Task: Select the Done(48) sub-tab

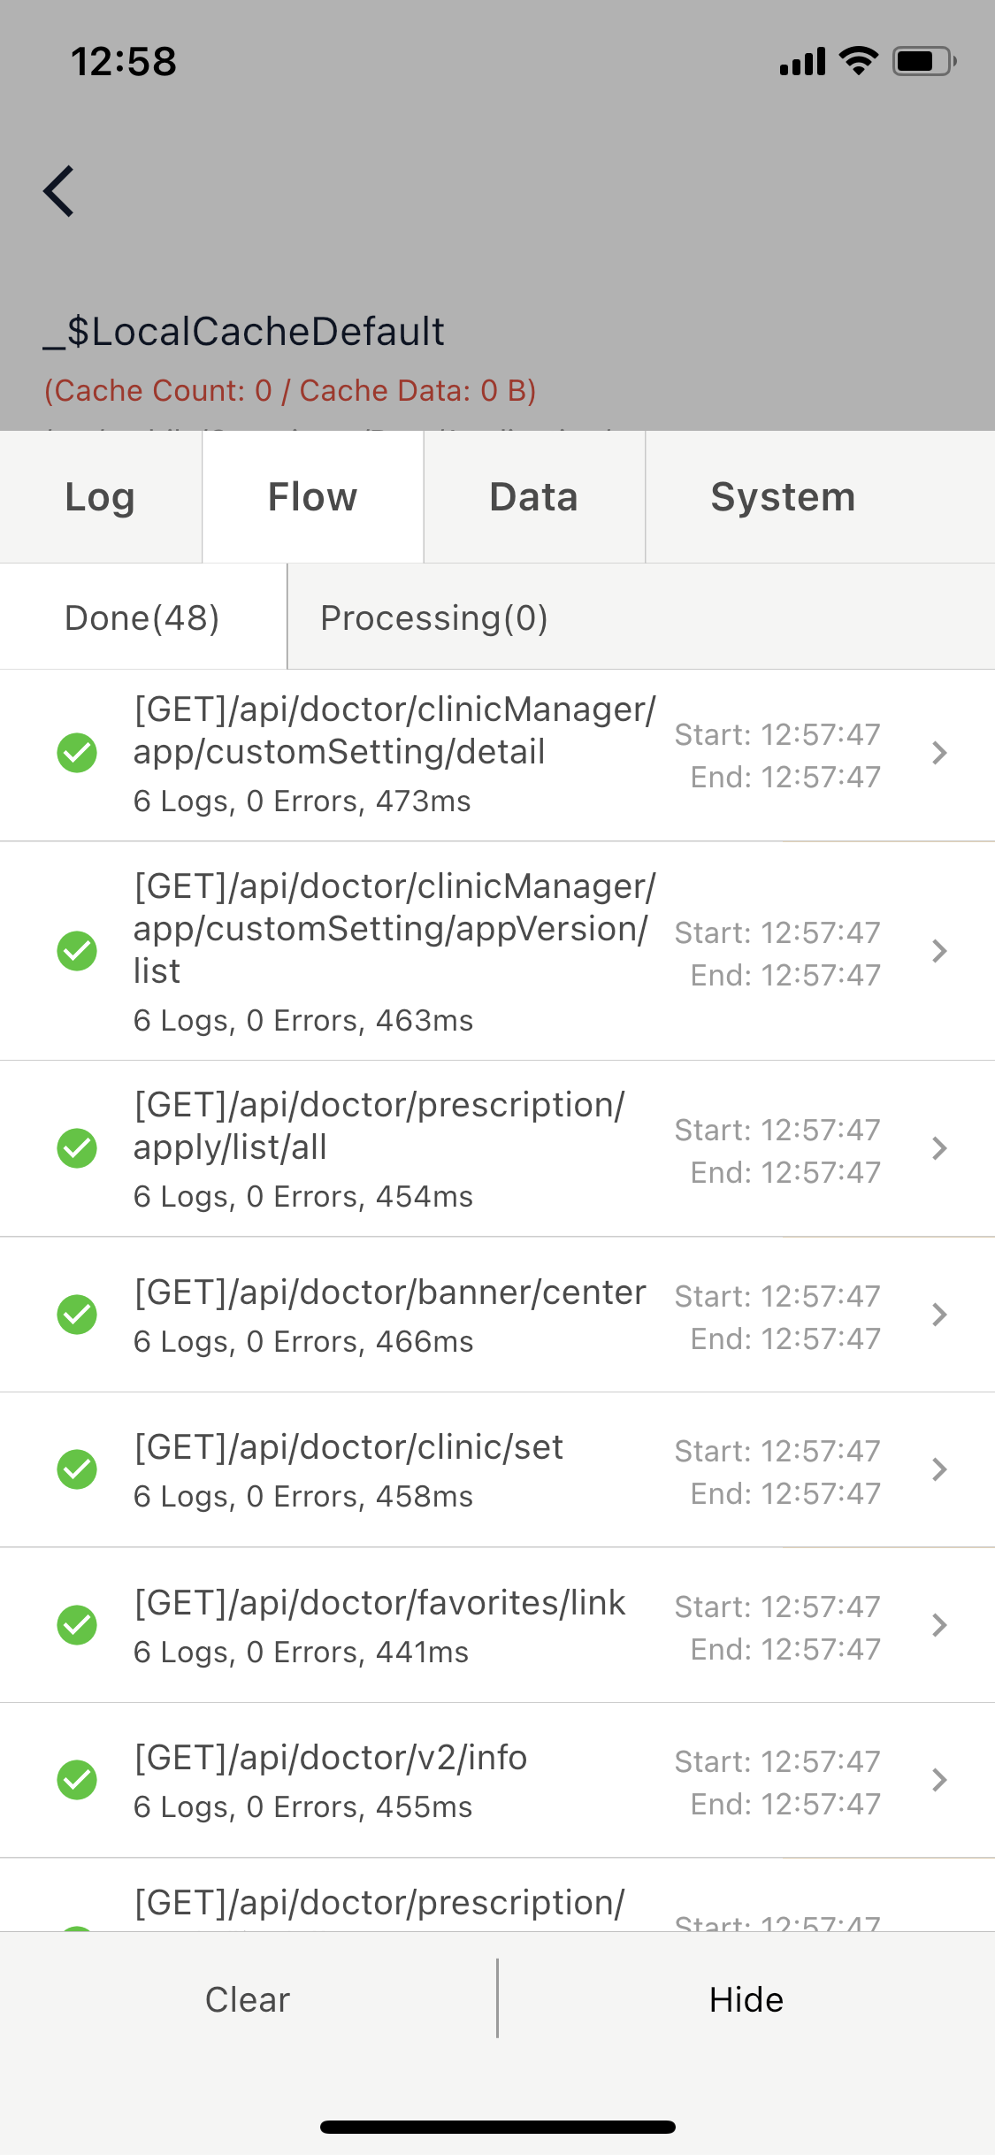Action: tap(142, 617)
